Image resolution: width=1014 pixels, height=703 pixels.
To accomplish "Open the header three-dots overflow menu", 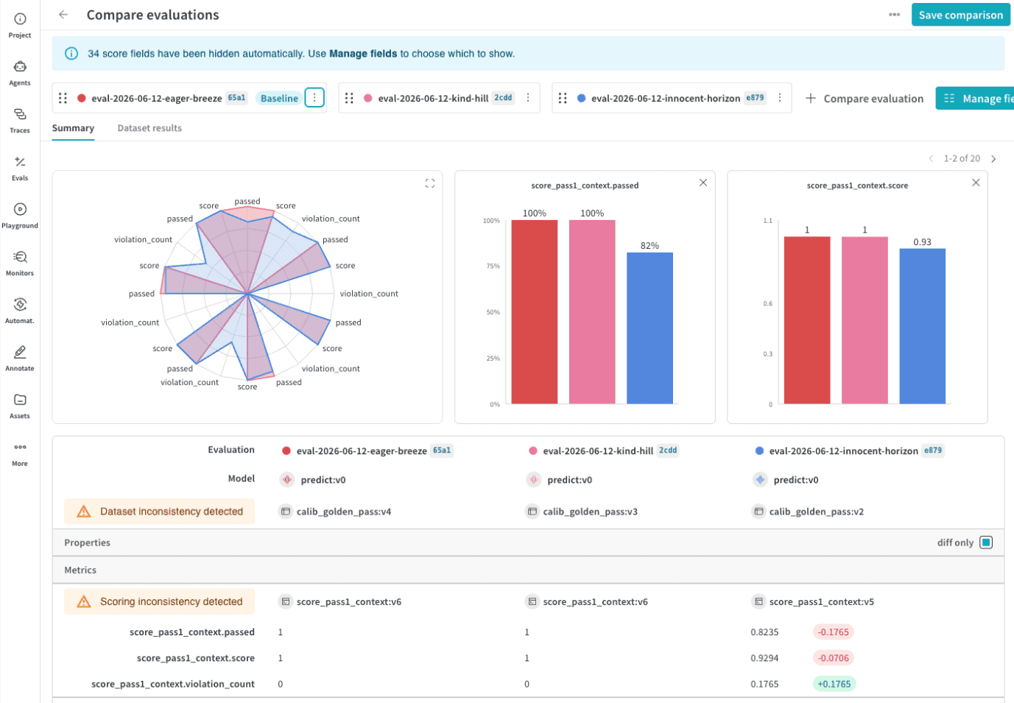I will [x=894, y=15].
